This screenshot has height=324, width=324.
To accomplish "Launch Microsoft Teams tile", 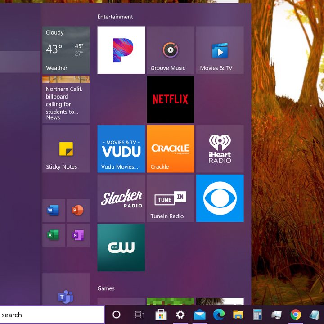I will pyautogui.click(x=66, y=289).
